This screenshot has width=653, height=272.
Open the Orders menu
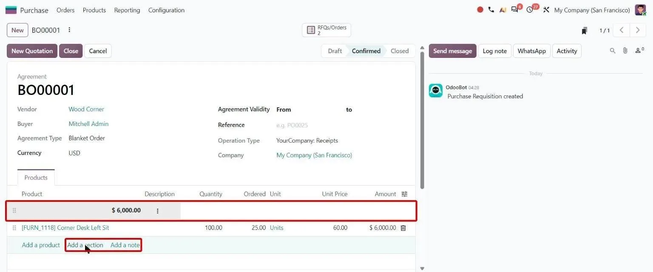[65, 10]
